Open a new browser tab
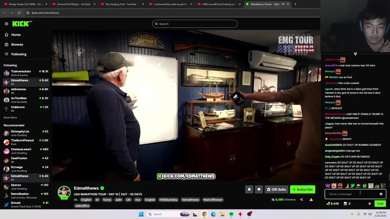The height and width of the screenshot is (219, 390). (x=295, y=4)
